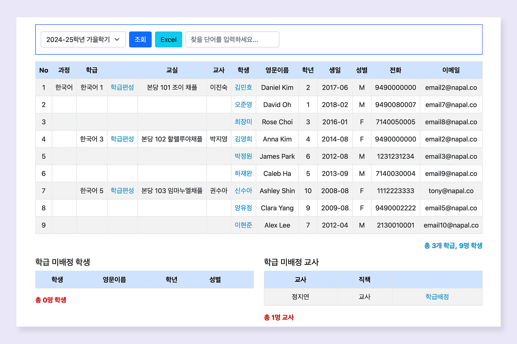Click the 학급 미배정 교사 heading
The width and height of the screenshot is (517, 344).
pyautogui.click(x=291, y=262)
